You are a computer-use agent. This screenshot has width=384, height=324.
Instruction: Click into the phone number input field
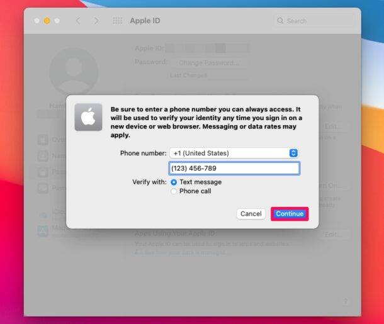tap(234, 169)
